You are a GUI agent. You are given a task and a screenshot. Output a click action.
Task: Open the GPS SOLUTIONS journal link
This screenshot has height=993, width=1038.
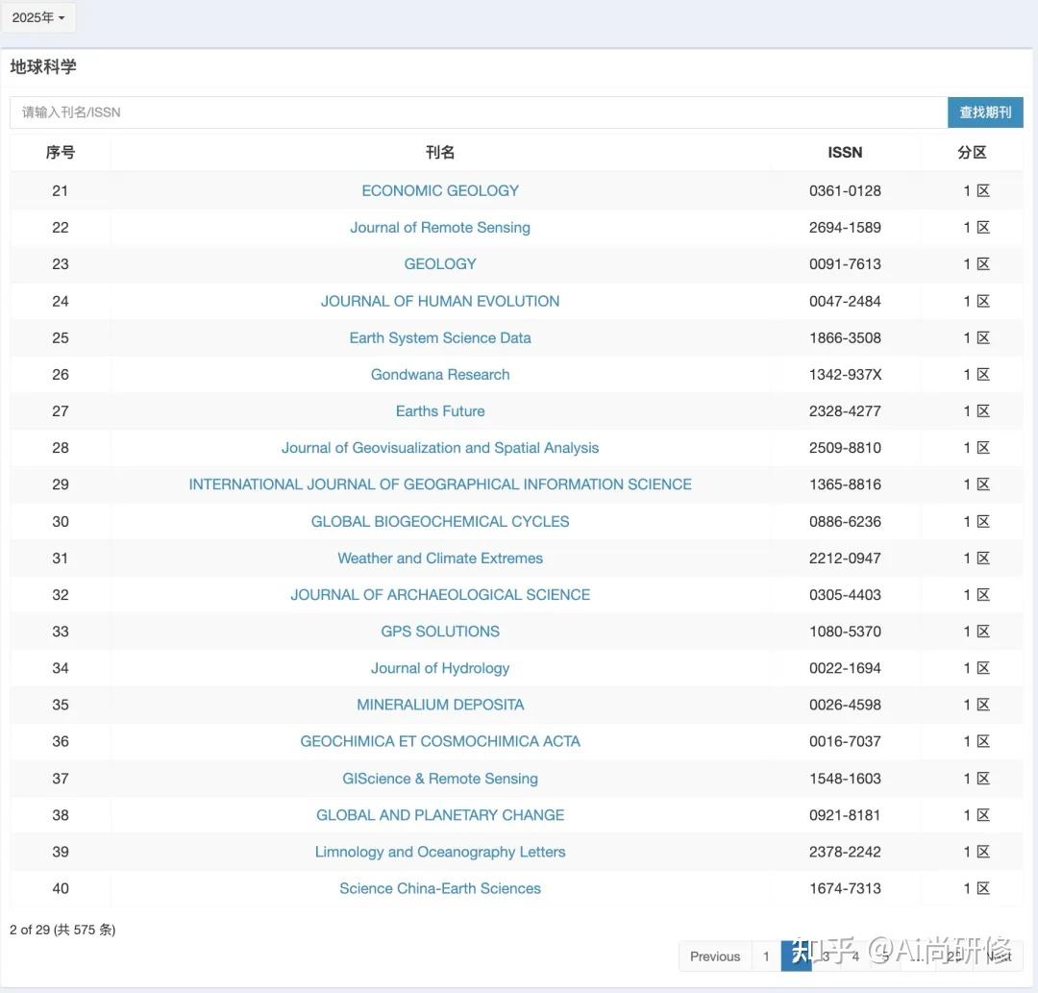440,632
